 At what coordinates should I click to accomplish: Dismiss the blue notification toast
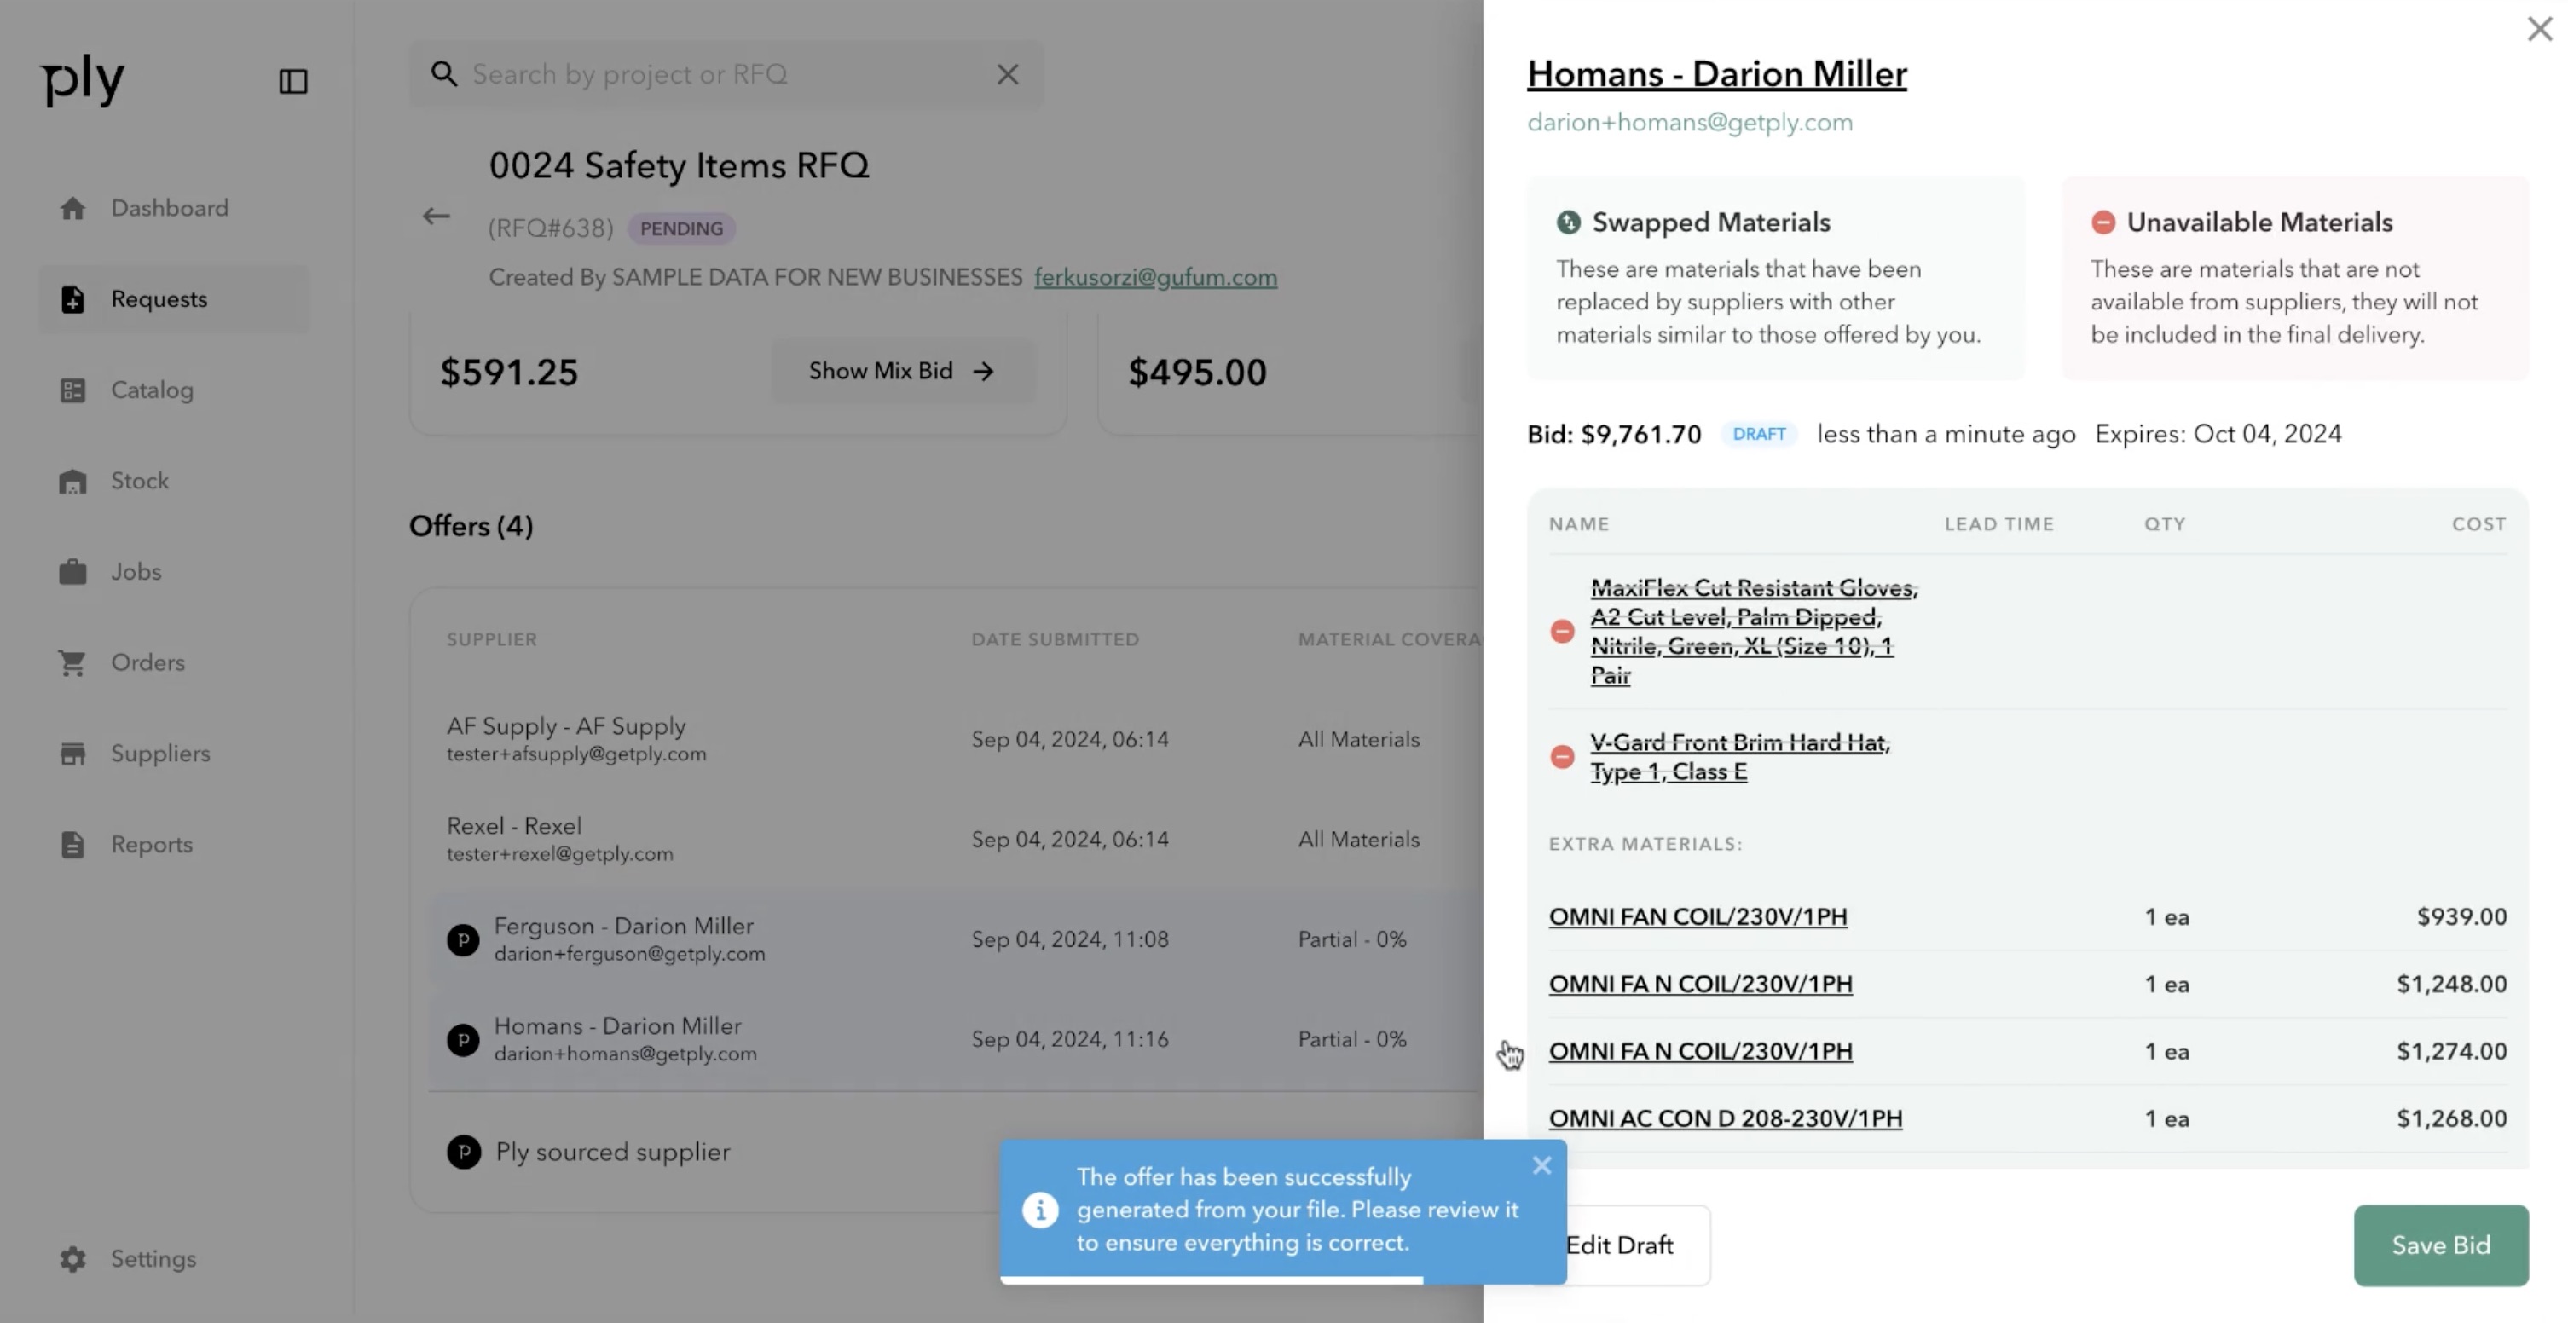pos(1541,1165)
